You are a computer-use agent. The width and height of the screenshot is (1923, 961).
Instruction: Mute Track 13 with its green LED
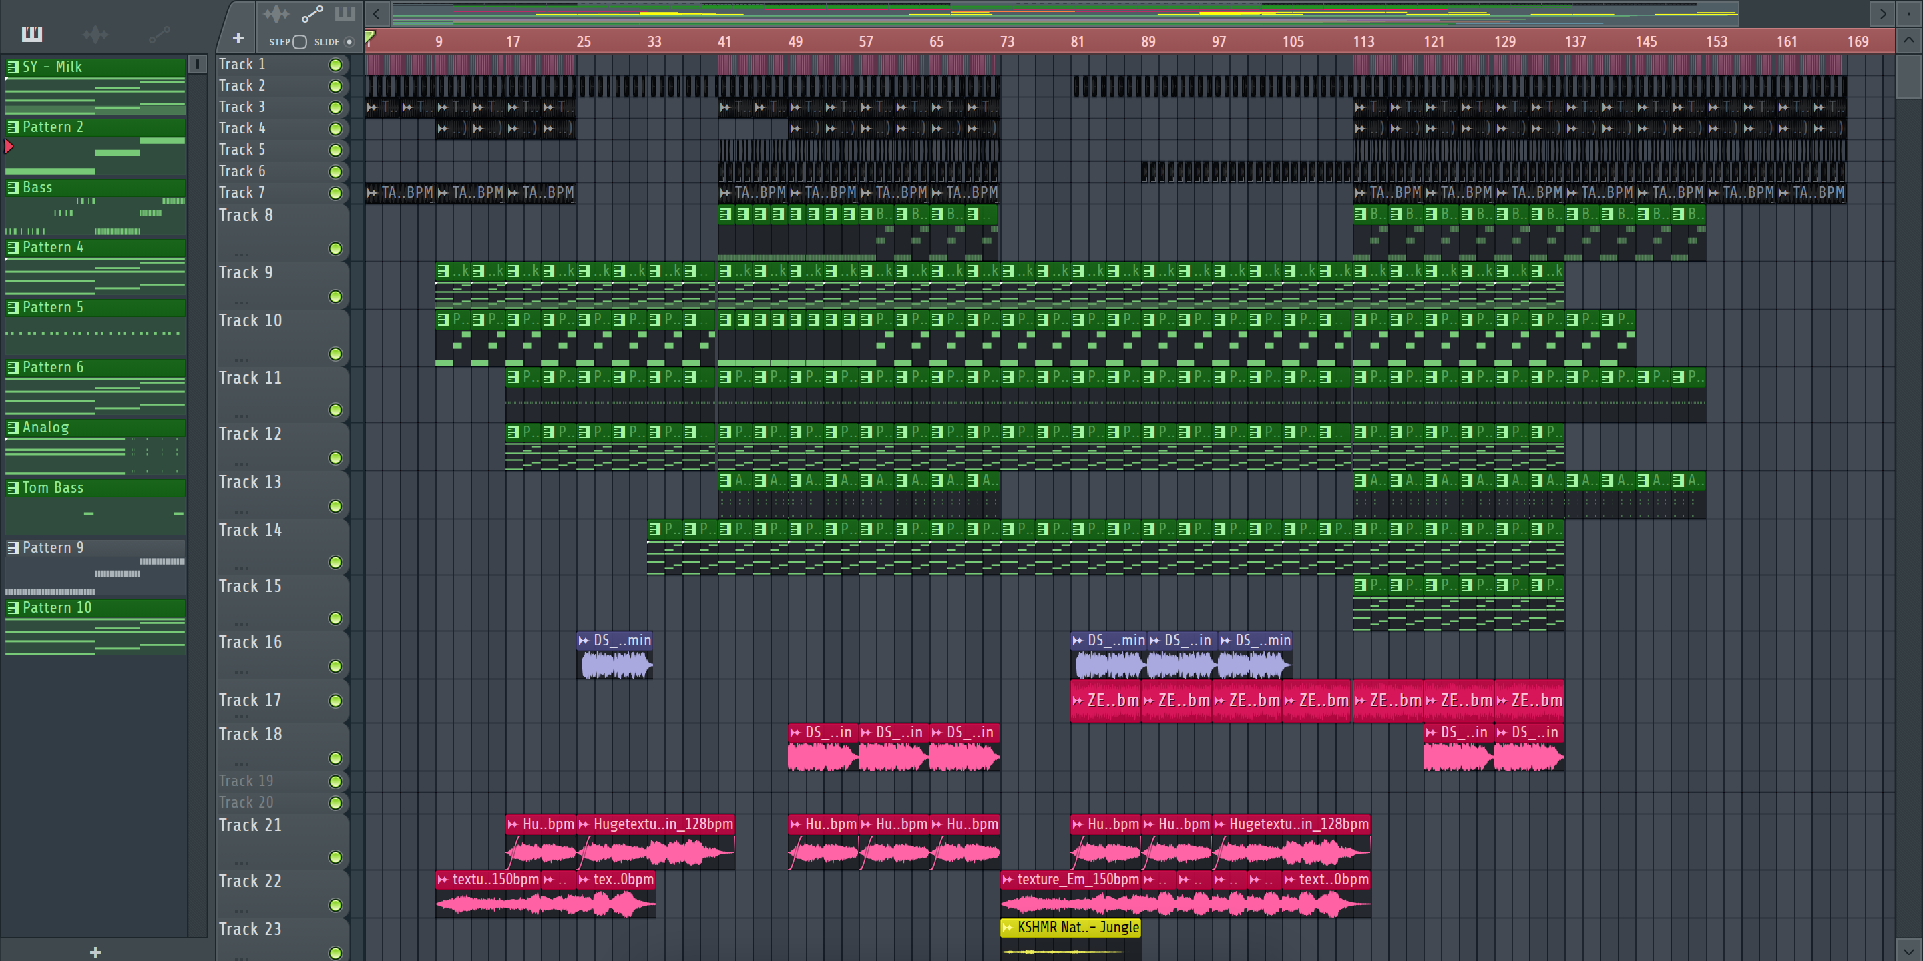point(335,507)
